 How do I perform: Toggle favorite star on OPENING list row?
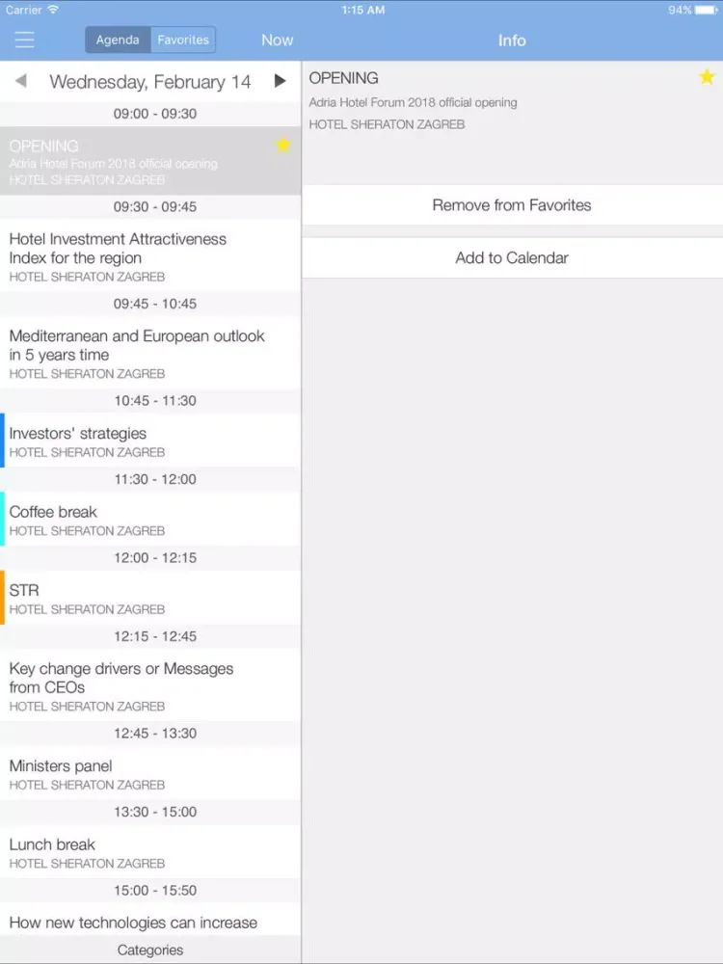[x=282, y=146]
